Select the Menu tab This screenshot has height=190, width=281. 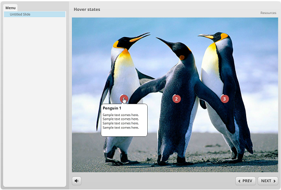click(10, 8)
